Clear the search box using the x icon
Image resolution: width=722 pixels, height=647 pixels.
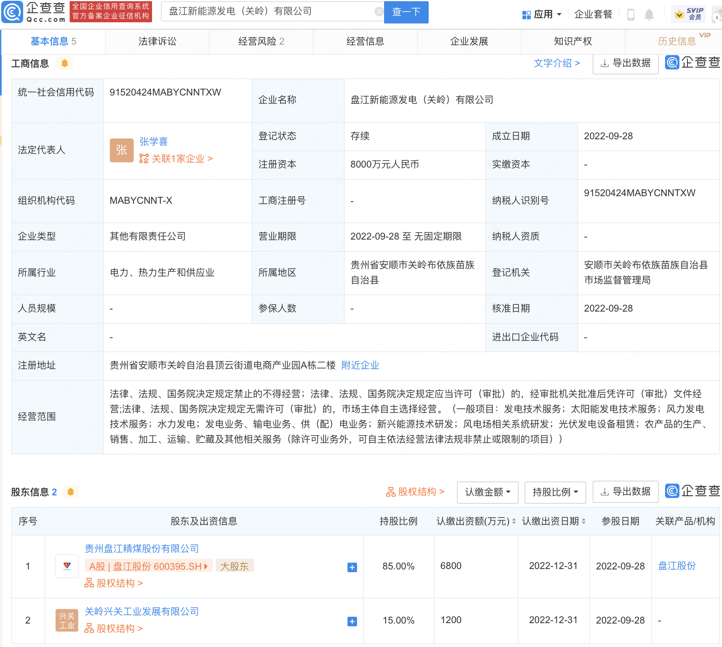[x=378, y=11]
